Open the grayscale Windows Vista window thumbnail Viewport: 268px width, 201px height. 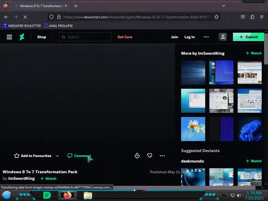pyautogui.click(x=221, y=101)
